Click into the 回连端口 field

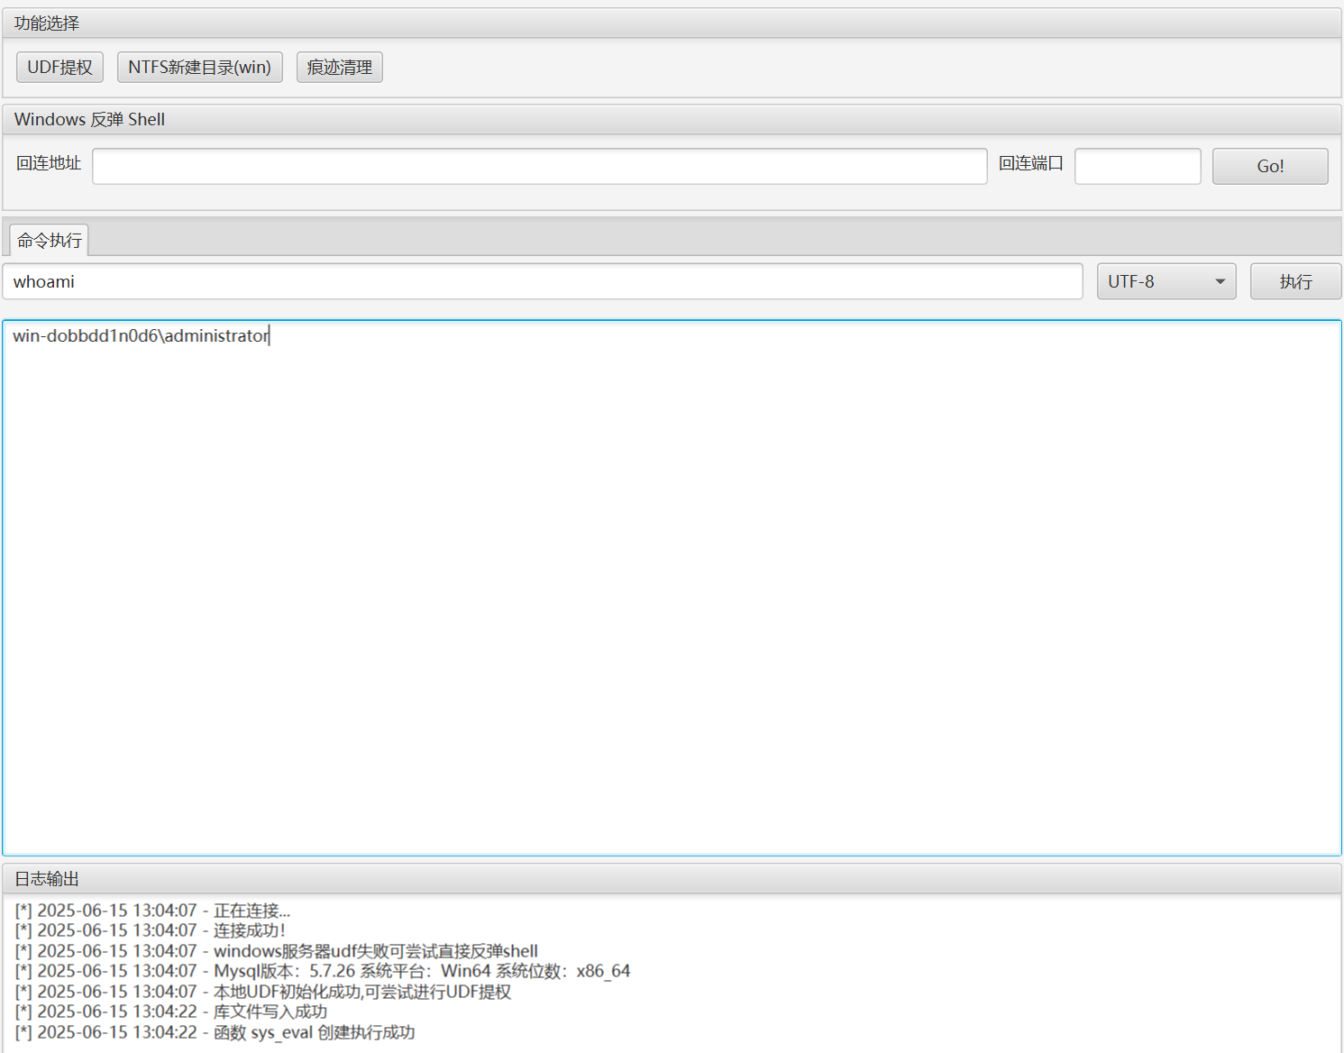(x=1137, y=167)
